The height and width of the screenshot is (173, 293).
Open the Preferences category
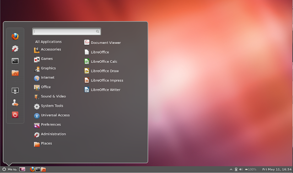point(47,125)
